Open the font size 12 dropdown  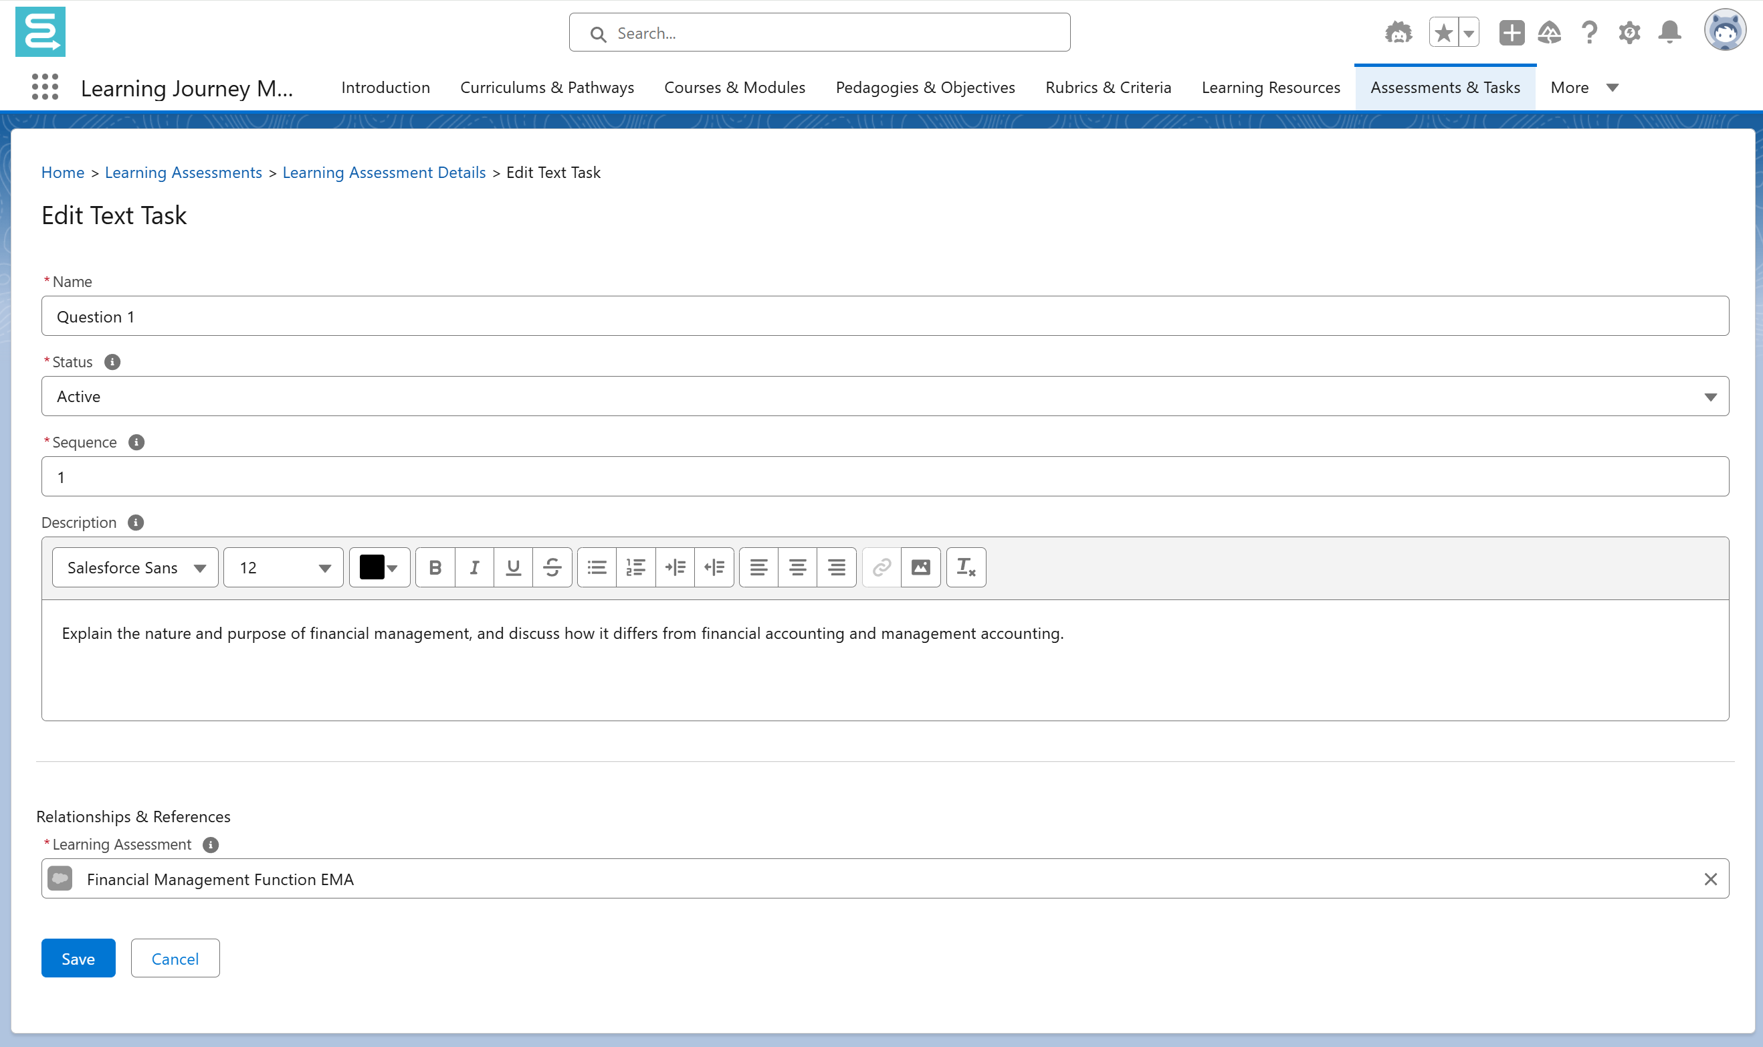point(284,567)
